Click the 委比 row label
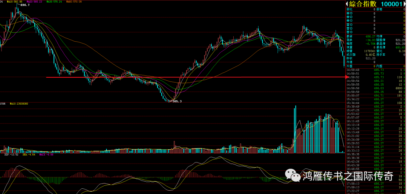Screen dimensions: 407x194 point(350,9)
